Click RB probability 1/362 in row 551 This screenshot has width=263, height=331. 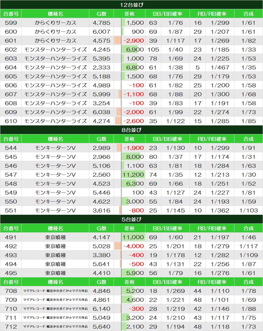220,210
